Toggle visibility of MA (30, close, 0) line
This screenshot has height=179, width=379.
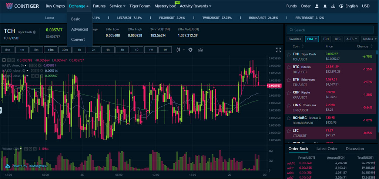[x=33, y=70]
